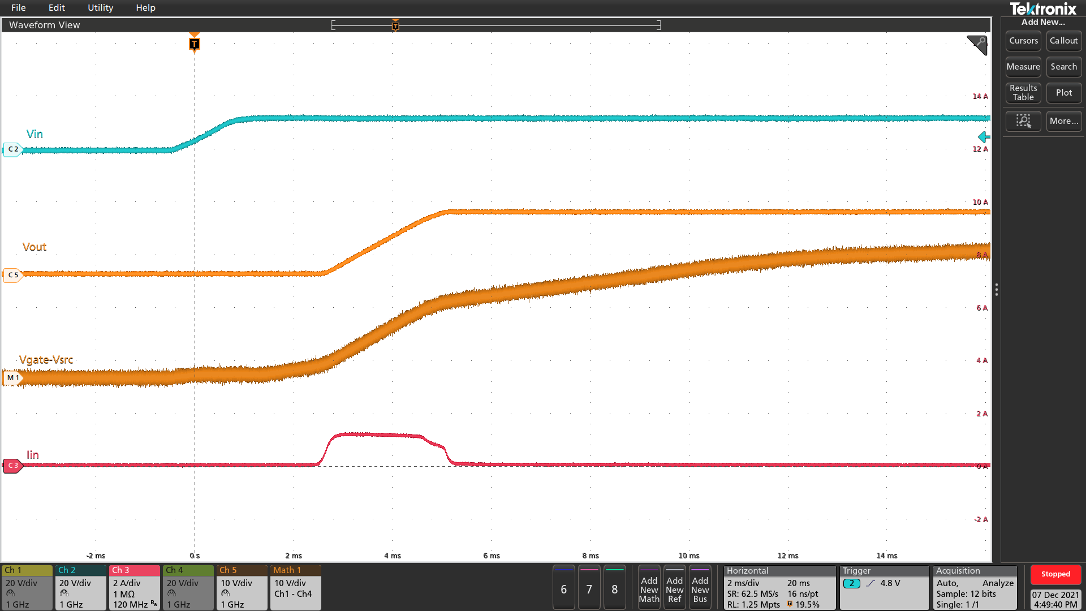Viewport: 1086px width, 611px height.
Task: Open the Horizontal settings badge
Action: (779, 587)
